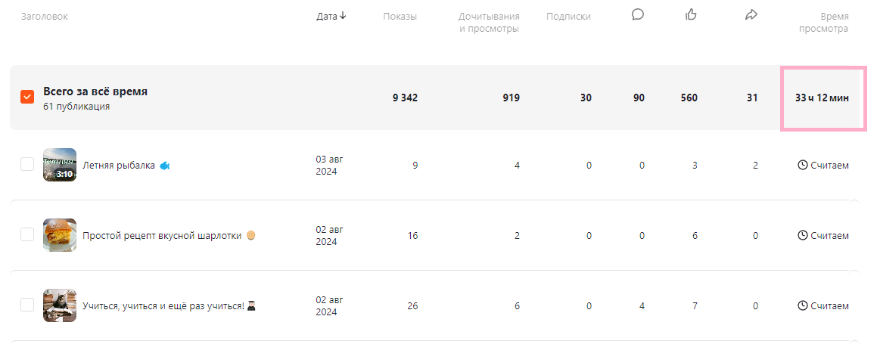This screenshot has height=344, width=877.
Task: Click the thumbs-up likes column icon
Action: click(691, 15)
